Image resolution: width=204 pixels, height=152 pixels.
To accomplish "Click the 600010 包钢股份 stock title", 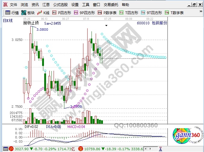I will pos(151,23).
